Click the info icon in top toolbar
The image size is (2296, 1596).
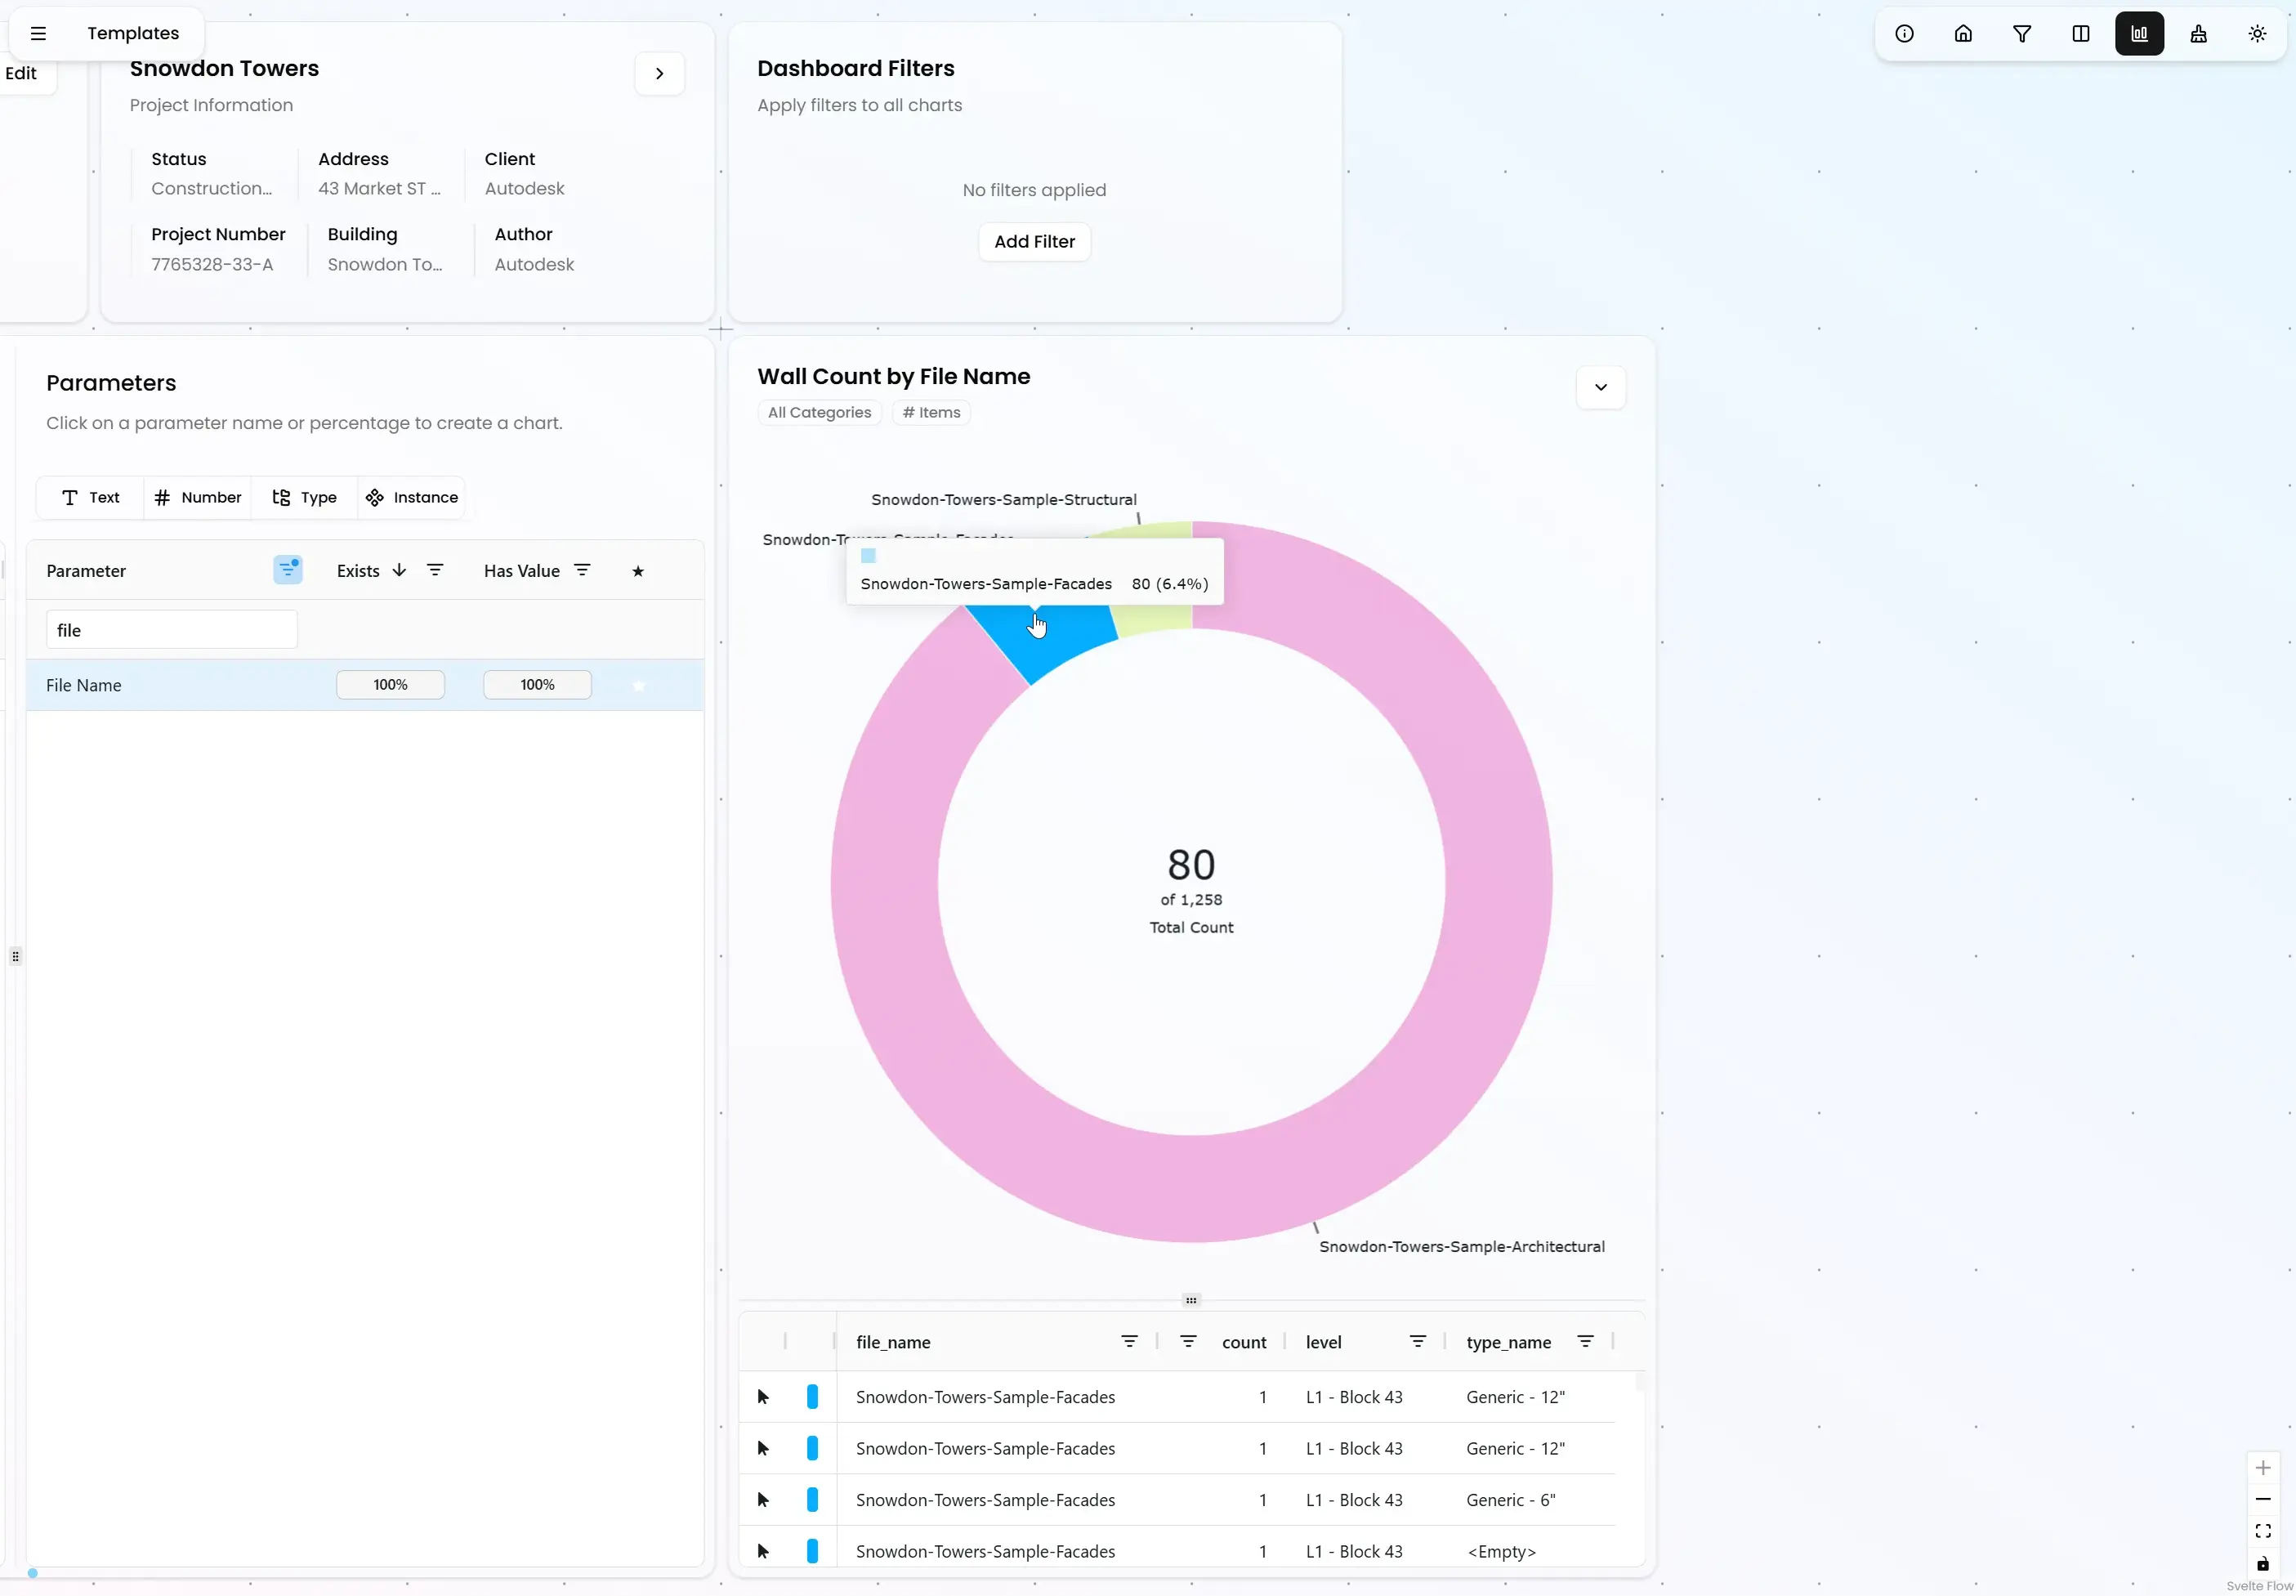1904,34
